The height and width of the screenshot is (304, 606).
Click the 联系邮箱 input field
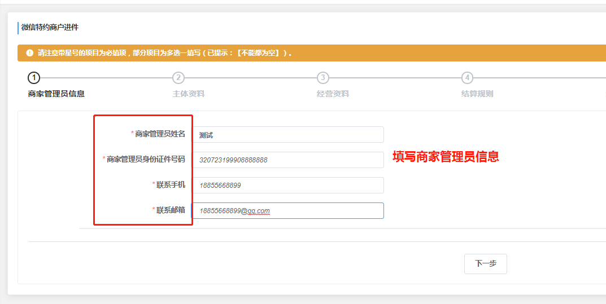[288, 210]
